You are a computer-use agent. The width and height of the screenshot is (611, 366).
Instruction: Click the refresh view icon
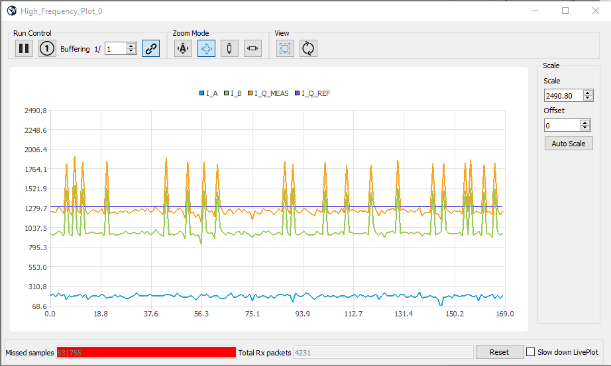click(308, 49)
